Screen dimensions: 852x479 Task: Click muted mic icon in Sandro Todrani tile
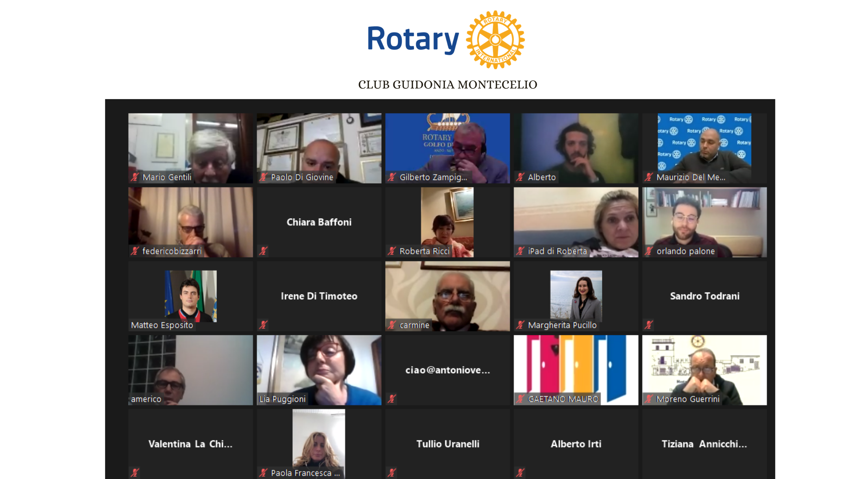point(648,325)
